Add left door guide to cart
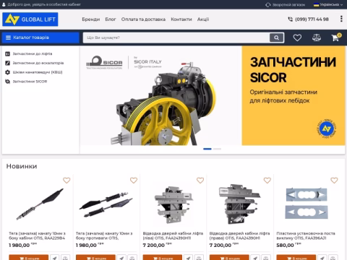The width and height of the screenshot is (347, 260). (x=163, y=257)
